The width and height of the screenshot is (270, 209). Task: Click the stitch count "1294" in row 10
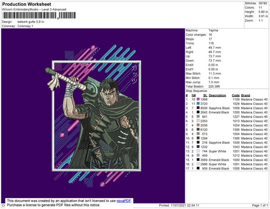(204, 138)
